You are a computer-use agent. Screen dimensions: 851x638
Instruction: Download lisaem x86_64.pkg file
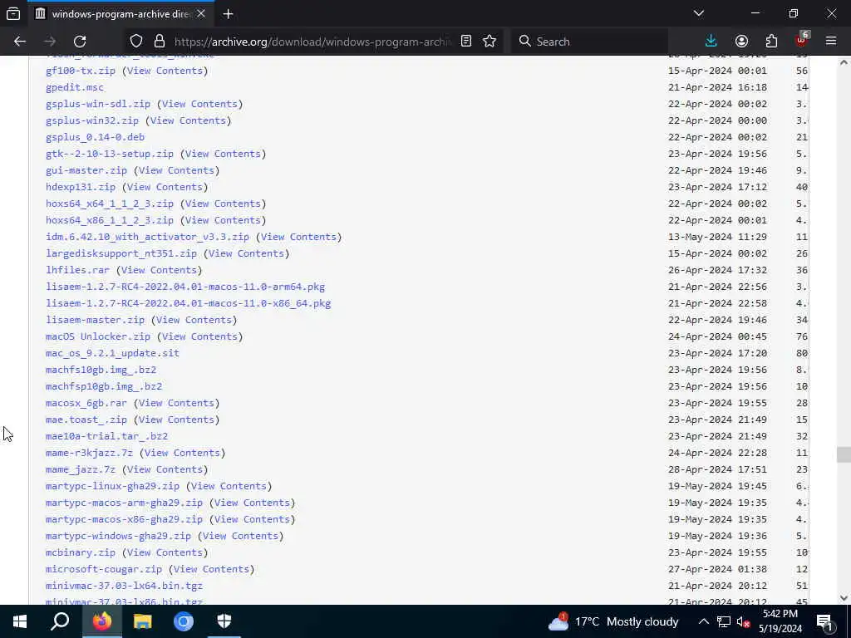click(x=189, y=303)
